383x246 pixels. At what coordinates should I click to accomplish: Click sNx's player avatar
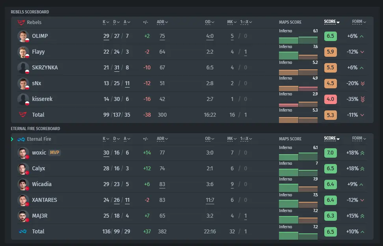(23, 83)
